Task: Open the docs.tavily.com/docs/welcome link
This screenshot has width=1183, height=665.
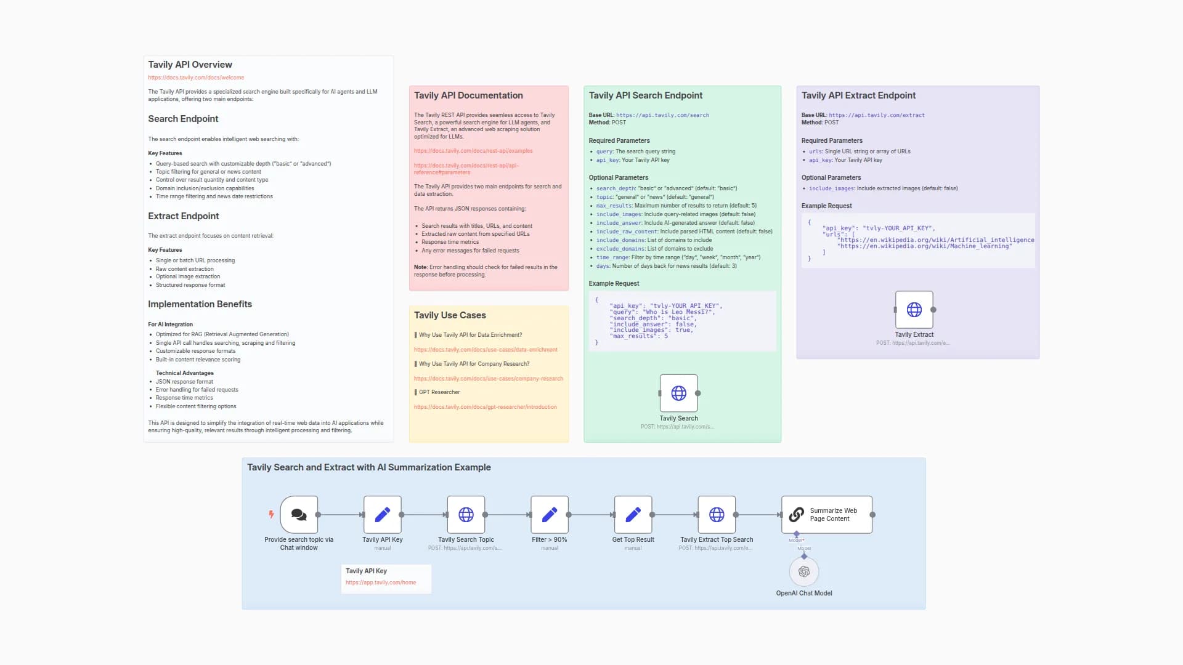Action: (196, 78)
